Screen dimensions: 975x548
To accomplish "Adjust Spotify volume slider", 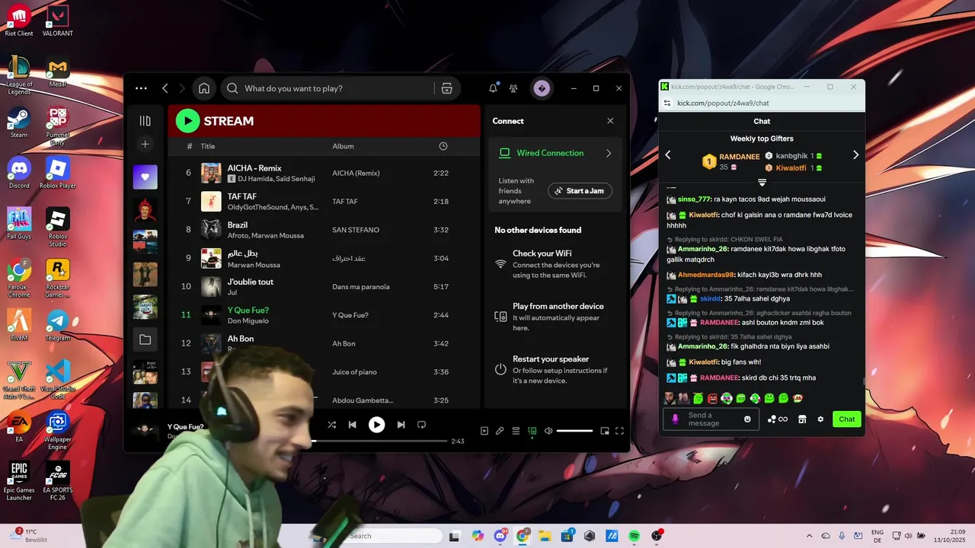I will (x=574, y=431).
